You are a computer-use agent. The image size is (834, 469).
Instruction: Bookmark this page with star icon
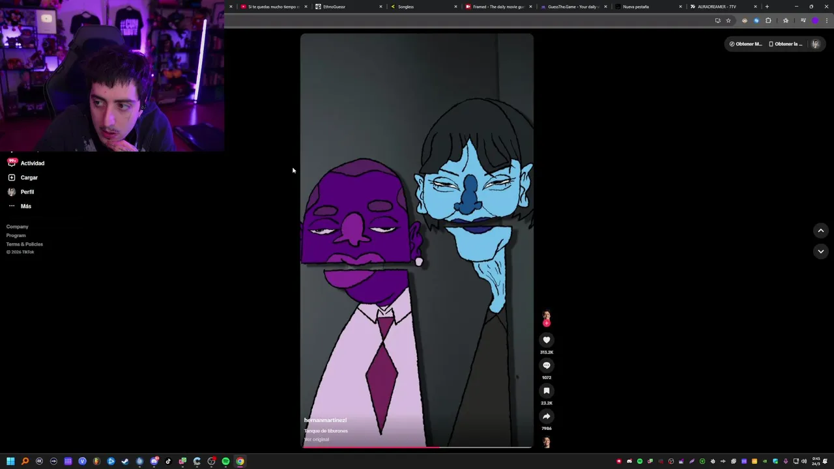[728, 20]
